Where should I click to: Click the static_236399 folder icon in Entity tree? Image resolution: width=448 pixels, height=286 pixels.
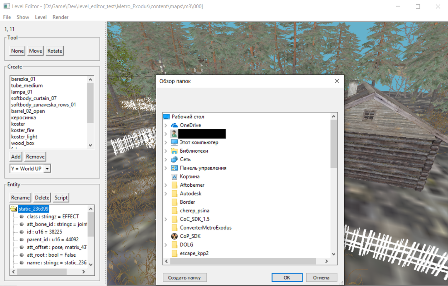pos(14,208)
